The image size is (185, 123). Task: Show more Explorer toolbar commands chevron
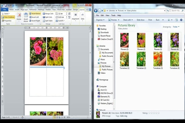click(163, 20)
